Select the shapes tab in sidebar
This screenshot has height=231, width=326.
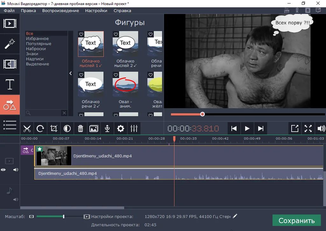coord(10,105)
